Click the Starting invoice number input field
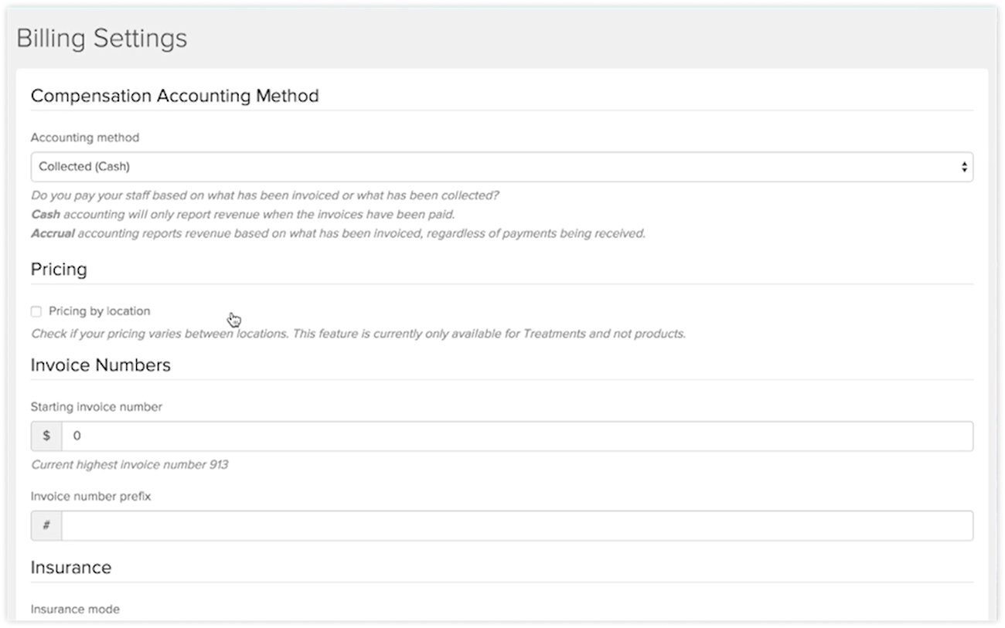 (309, 436)
